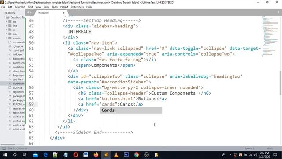The width and height of the screenshot is (282, 159).
Task: Open blank.html in sidebar
Action: 19,59
